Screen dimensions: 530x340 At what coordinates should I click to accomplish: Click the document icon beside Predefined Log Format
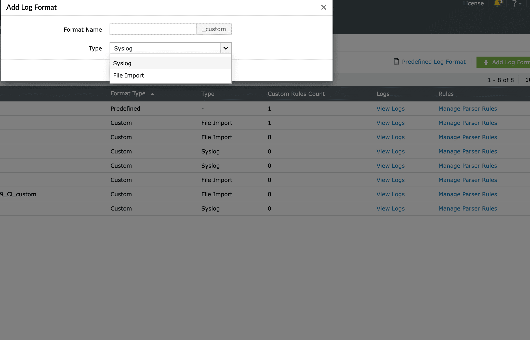(396, 61)
